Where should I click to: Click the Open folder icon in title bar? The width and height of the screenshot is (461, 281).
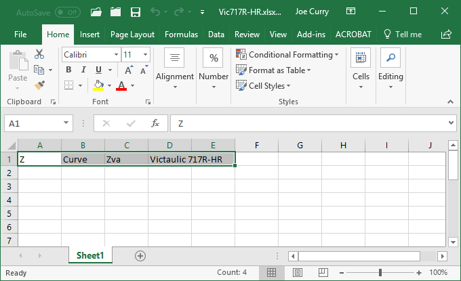pos(96,12)
